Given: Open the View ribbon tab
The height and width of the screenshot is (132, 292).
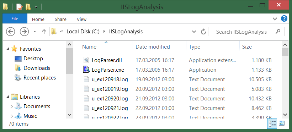Looking at the screenshot, I should (81, 19).
